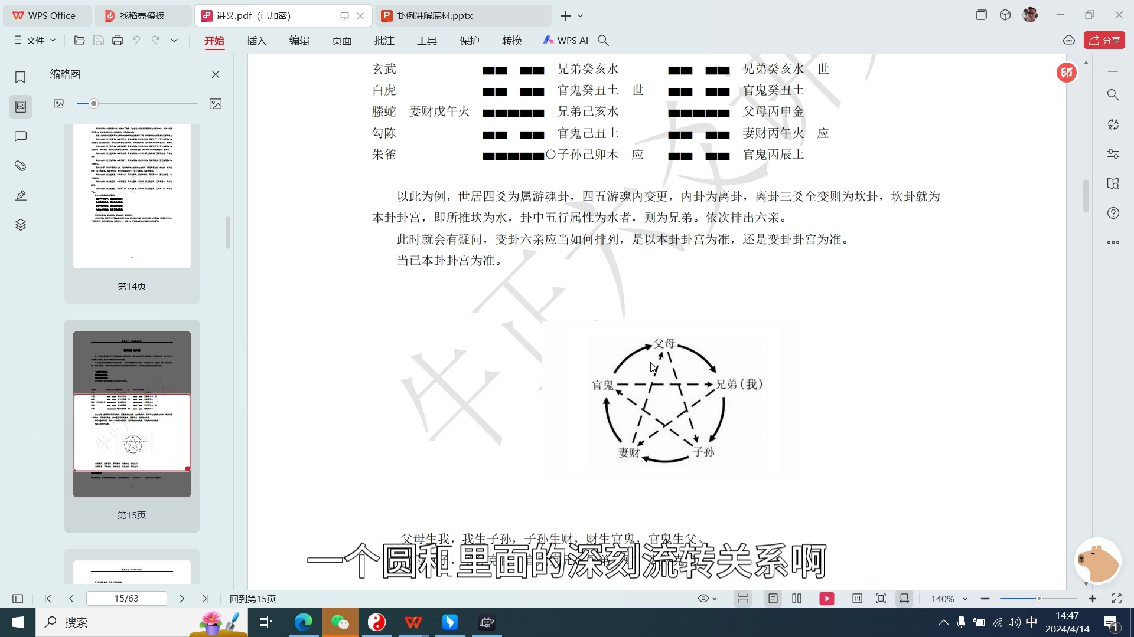Click the 分享 share button
This screenshot has height=637, width=1134.
tap(1104, 40)
